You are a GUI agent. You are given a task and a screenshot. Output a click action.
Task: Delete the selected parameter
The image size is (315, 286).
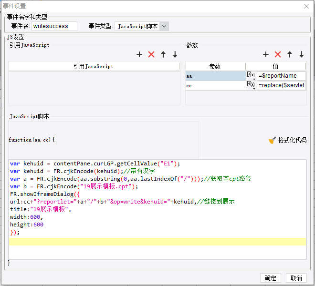[278, 55]
